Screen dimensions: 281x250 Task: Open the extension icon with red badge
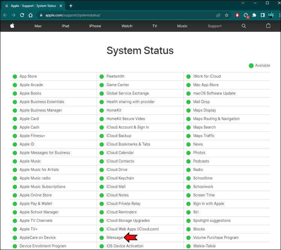246,15
